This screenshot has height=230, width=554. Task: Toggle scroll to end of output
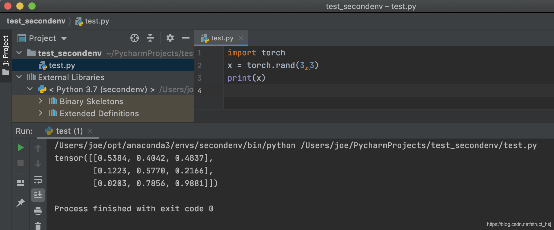tap(38, 195)
